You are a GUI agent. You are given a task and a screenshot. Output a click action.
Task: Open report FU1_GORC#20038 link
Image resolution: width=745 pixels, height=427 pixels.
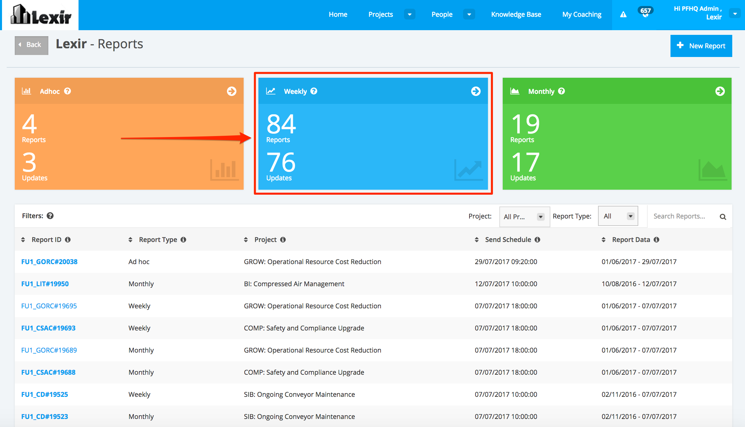click(49, 262)
